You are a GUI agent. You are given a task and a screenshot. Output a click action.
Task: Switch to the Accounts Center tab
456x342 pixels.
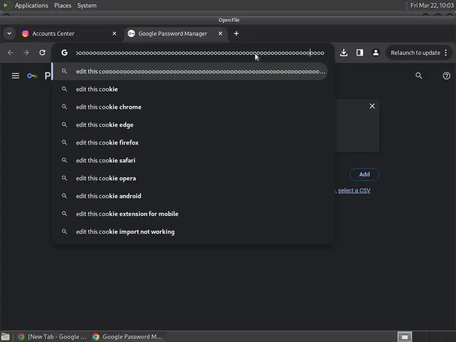69,34
